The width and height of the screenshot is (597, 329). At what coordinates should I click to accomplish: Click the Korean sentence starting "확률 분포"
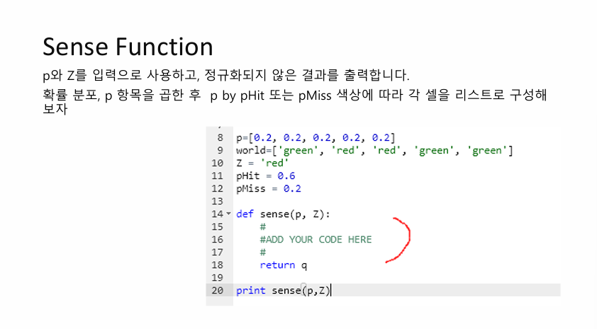[295, 101]
